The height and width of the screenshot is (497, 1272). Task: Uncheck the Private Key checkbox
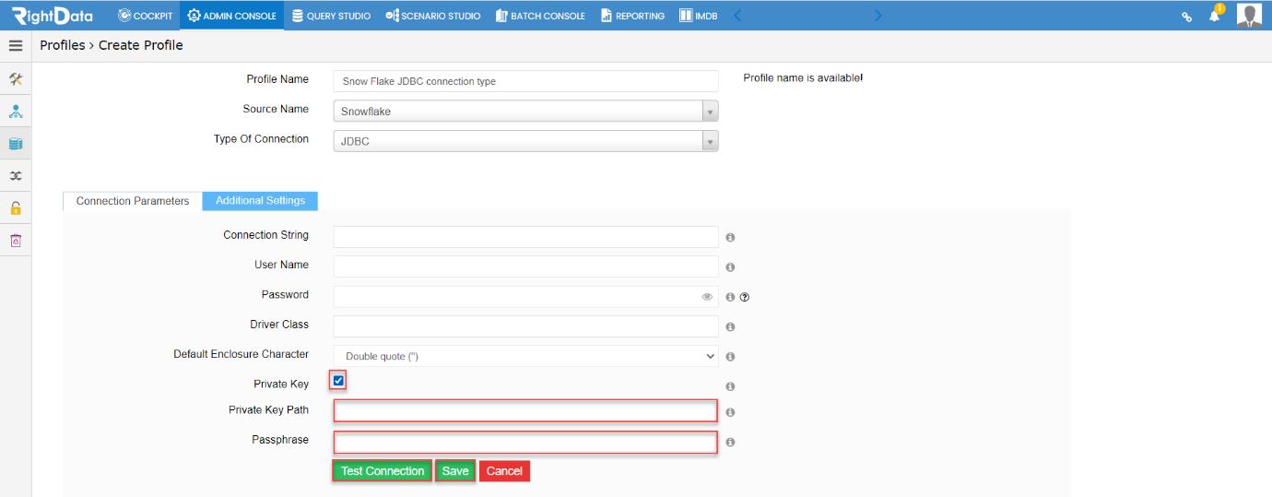point(338,381)
